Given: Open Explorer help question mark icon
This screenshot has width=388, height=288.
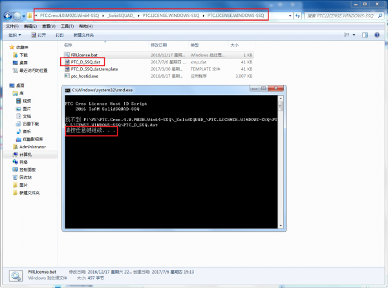Looking at the screenshot, I should click(x=377, y=35).
